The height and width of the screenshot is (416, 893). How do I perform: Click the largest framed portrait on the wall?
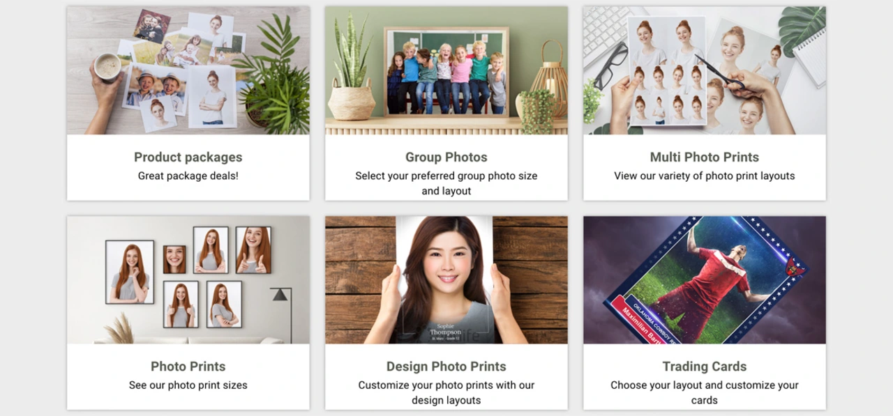pos(130,272)
